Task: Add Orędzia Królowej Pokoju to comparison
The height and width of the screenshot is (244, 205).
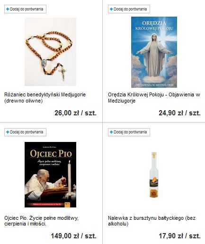Action: click(129, 9)
